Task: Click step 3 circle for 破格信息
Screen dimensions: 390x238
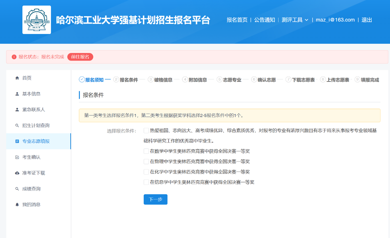Action: [x=151, y=79]
